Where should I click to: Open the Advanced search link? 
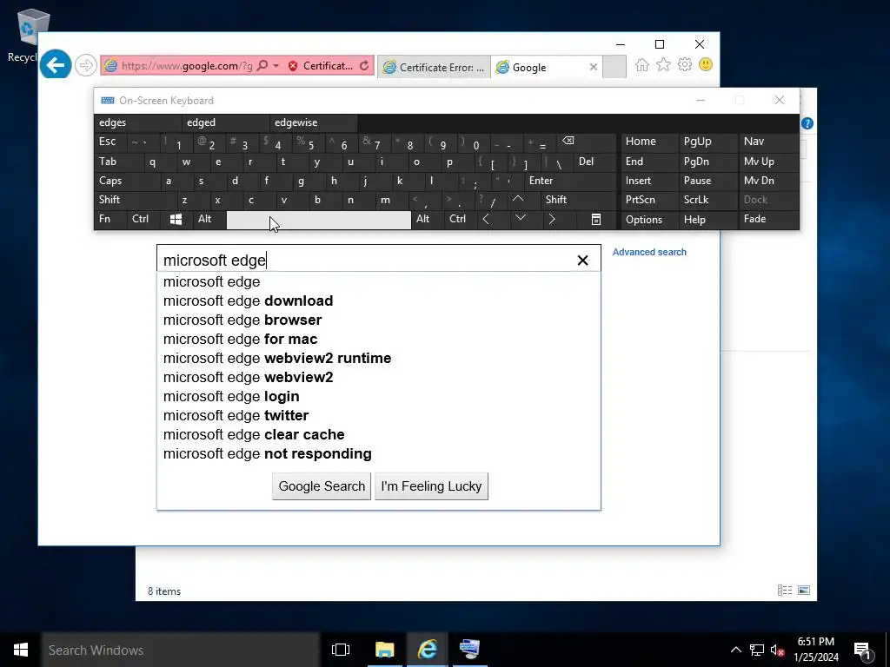(649, 252)
